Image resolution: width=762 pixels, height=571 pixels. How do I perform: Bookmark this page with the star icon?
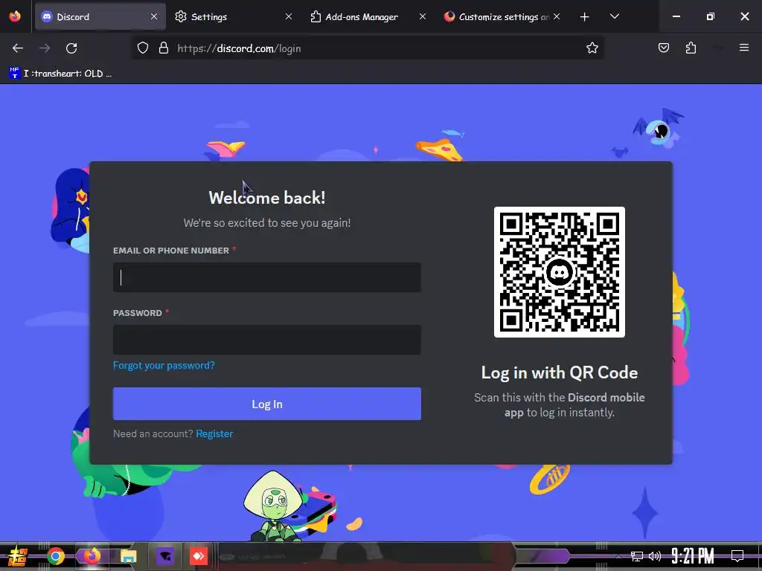(592, 48)
